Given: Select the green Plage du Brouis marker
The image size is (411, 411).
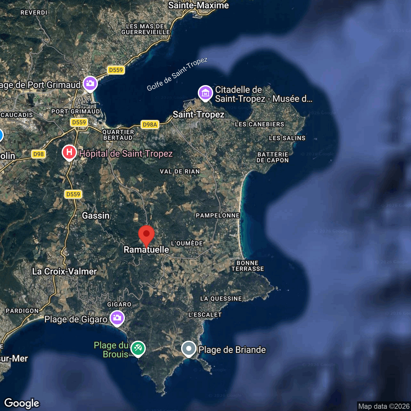Looking at the screenshot, I should click(138, 349).
